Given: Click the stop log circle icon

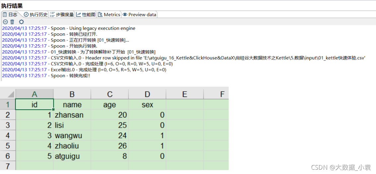Looking at the screenshot, I should [x=5, y=22].
